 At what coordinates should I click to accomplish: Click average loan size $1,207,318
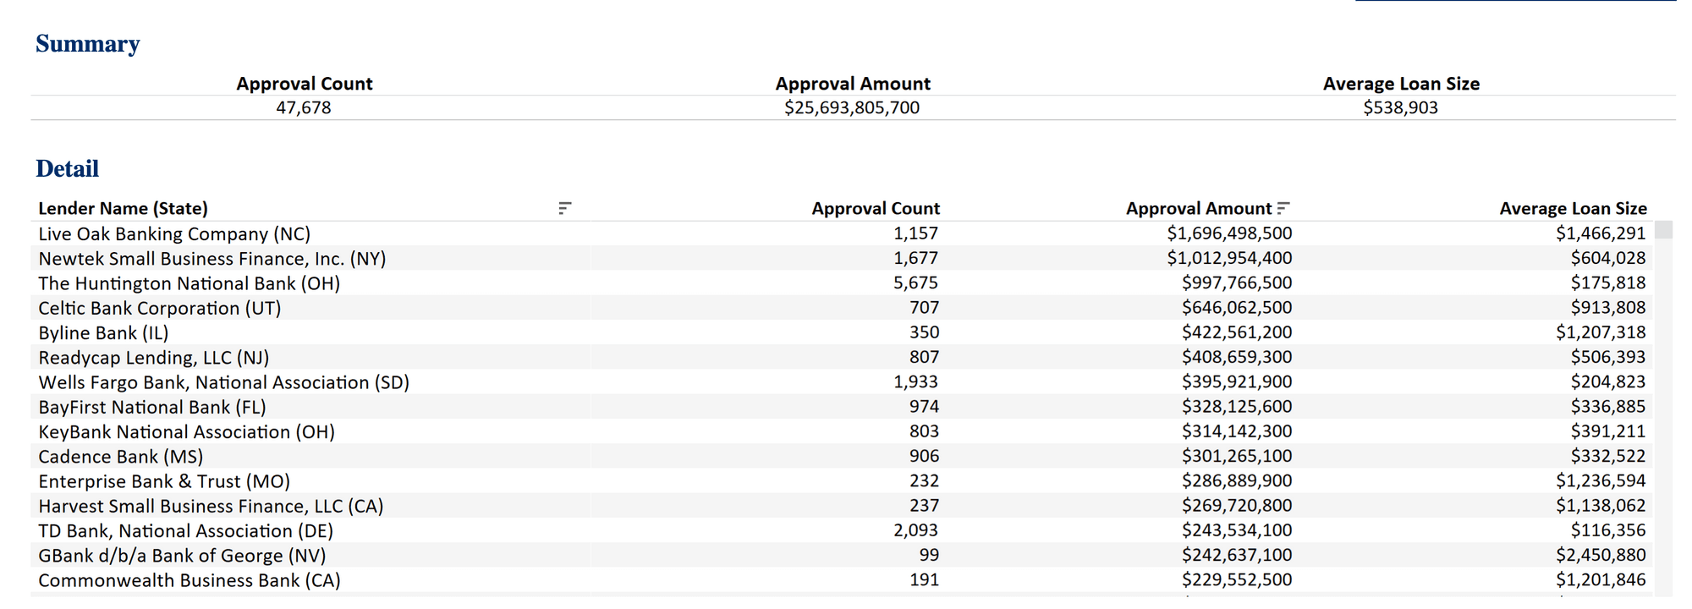1601,332
